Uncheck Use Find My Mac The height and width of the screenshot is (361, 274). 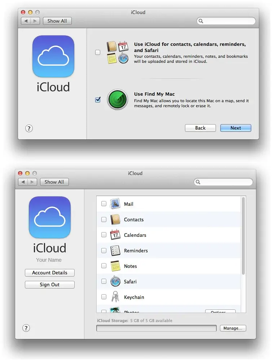(98, 100)
